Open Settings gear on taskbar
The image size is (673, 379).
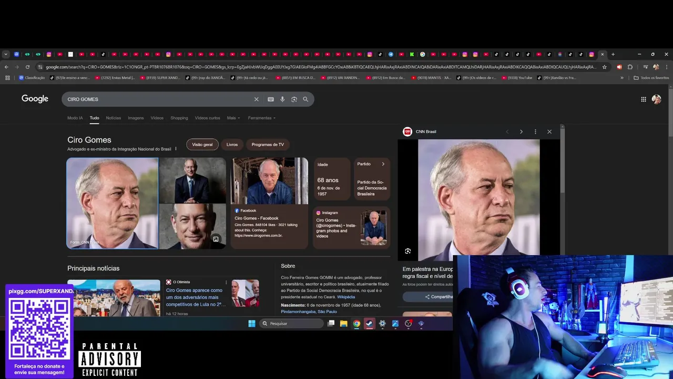tap(382, 324)
